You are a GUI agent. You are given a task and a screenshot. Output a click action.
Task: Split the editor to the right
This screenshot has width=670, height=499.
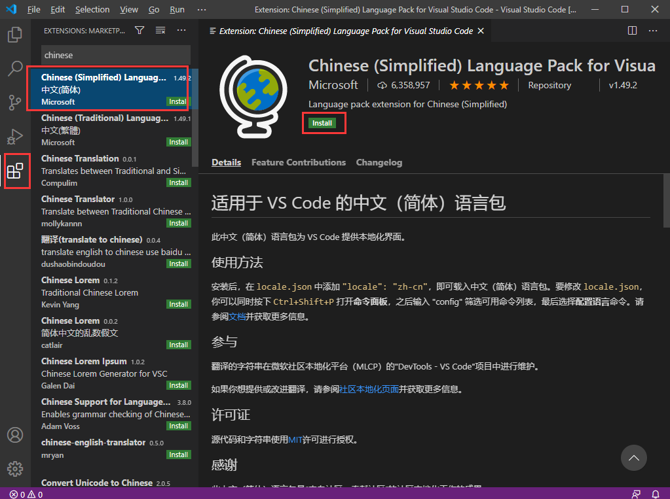click(x=633, y=31)
